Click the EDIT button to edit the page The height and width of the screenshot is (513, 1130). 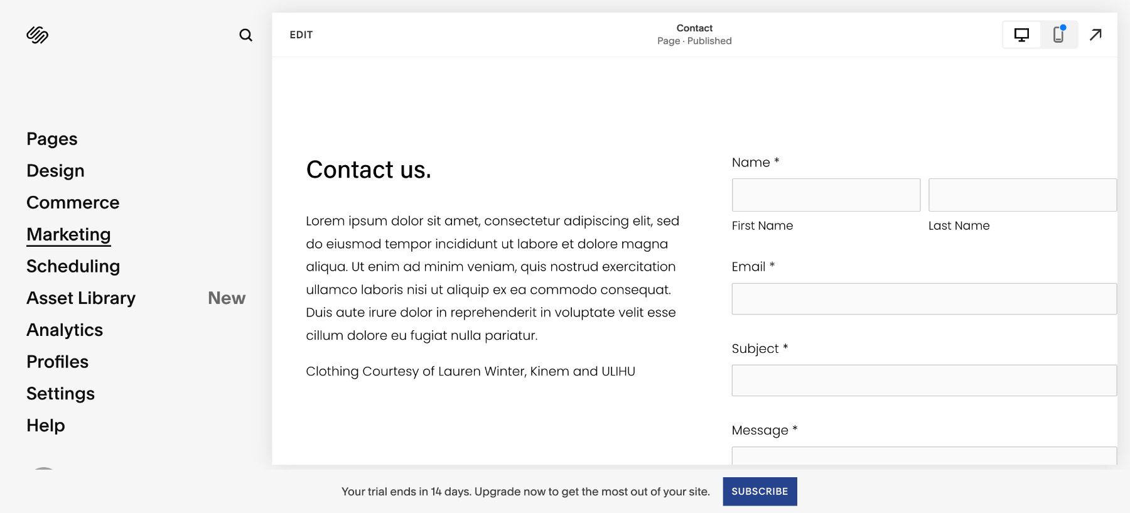coord(301,35)
